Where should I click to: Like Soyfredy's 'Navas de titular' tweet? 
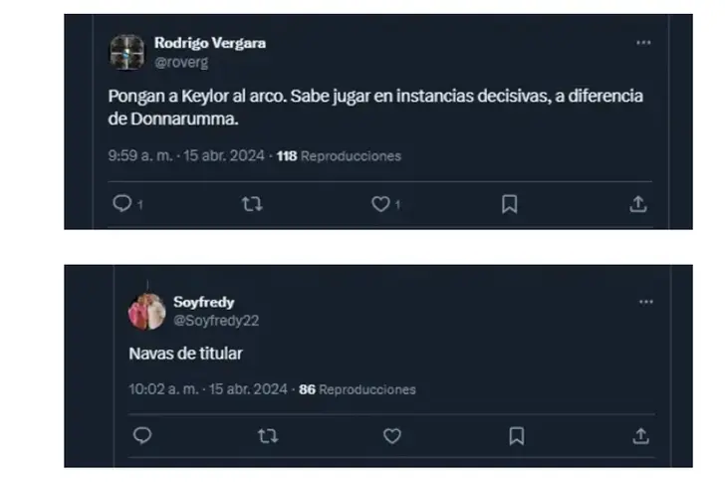coord(392,435)
